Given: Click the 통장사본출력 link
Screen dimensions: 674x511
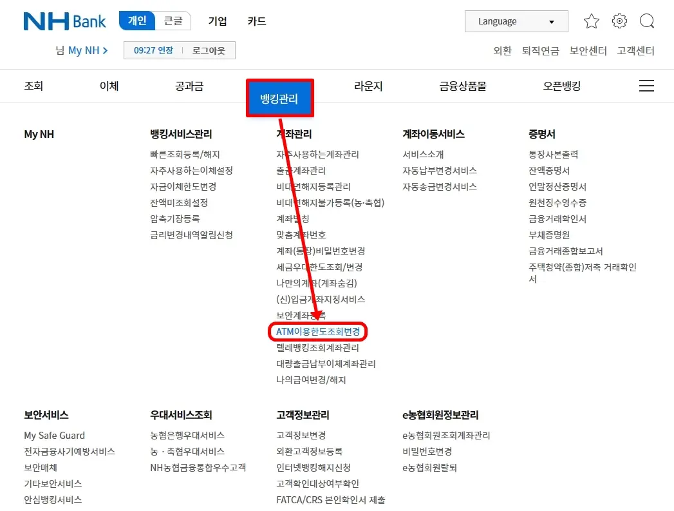Looking at the screenshot, I should [556, 155].
